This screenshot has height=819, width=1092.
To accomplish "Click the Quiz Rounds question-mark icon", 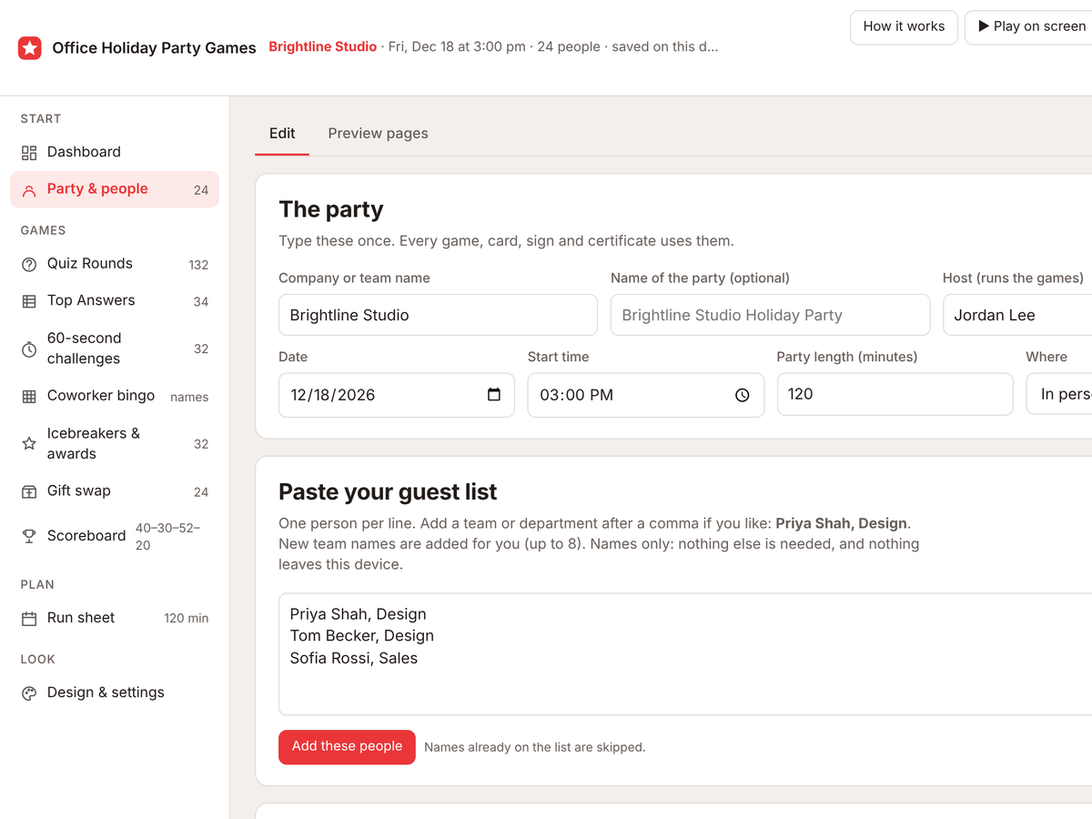I will (x=29, y=265).
